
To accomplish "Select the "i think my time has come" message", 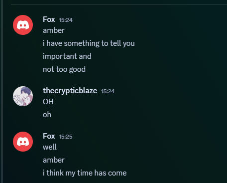I will [85, 173].
